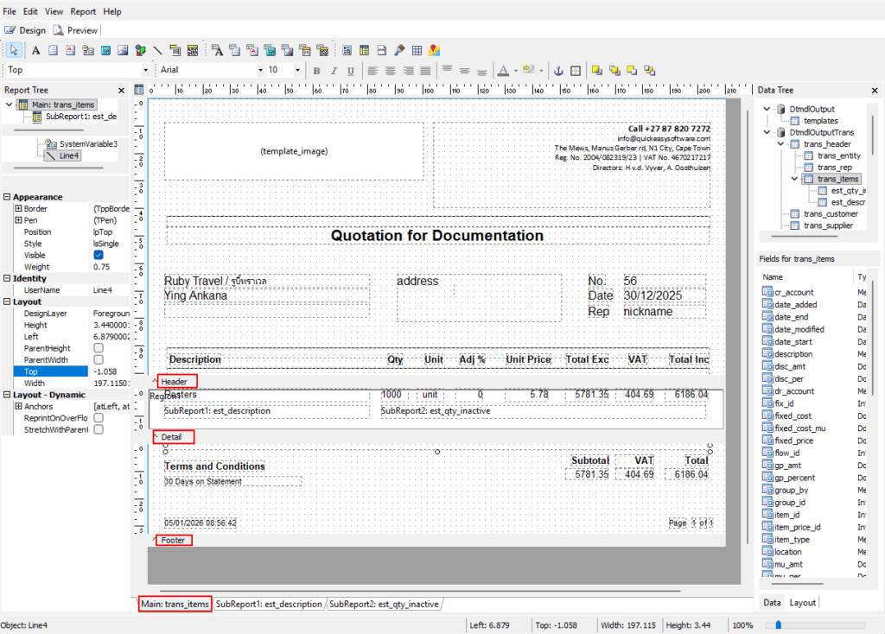Switch to SubReport1: est_description tab
Image resolution: width=885 pixels, height=634 pixels.
269,604
